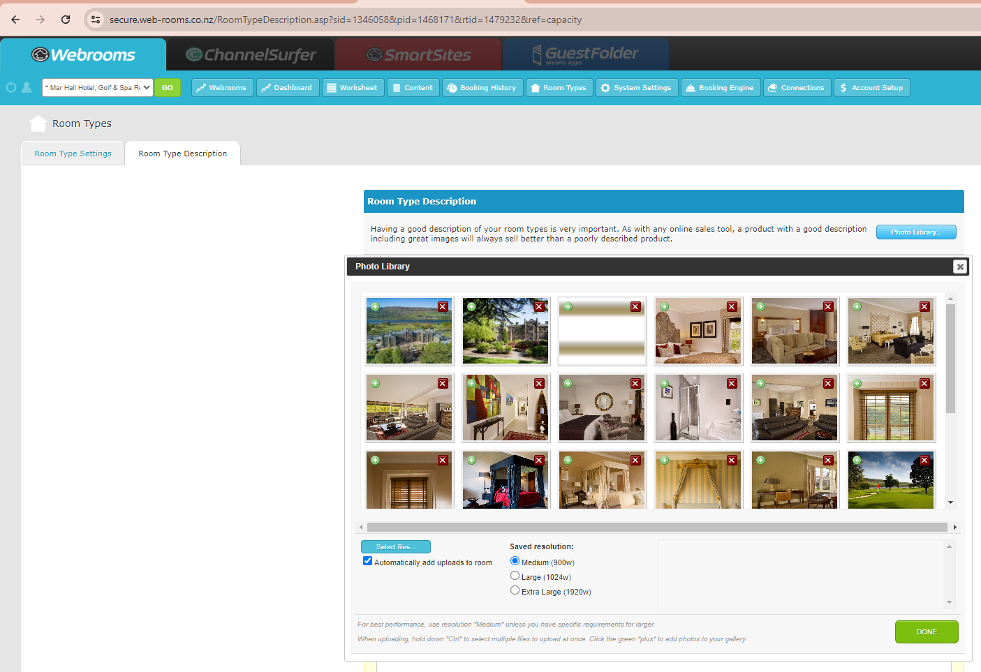Open Account Setup
This screenshot has width=981, height=672.
pyautogui.click(x=872, y=88)
